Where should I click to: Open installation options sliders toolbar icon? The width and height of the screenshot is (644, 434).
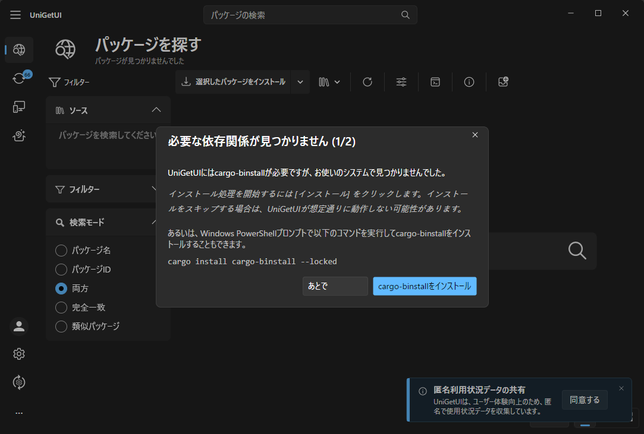(401, 82)
